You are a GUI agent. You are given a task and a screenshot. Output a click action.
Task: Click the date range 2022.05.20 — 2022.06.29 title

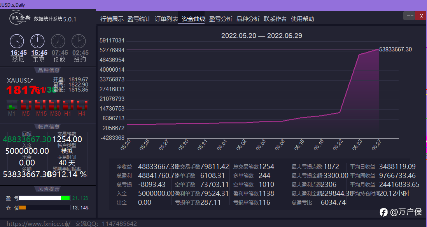261,36
